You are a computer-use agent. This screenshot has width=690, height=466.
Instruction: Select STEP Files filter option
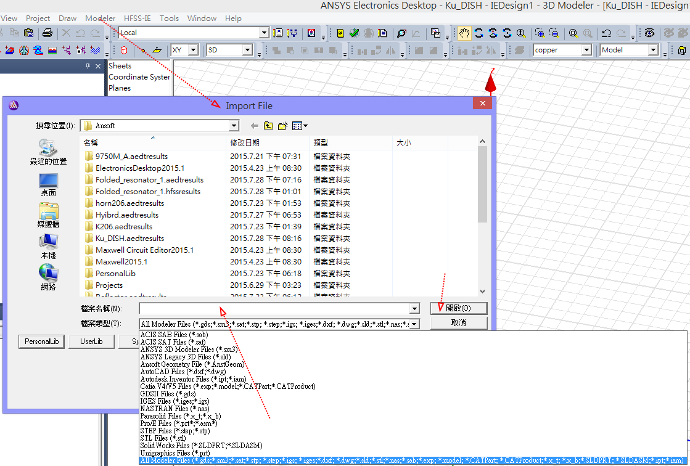175,431
